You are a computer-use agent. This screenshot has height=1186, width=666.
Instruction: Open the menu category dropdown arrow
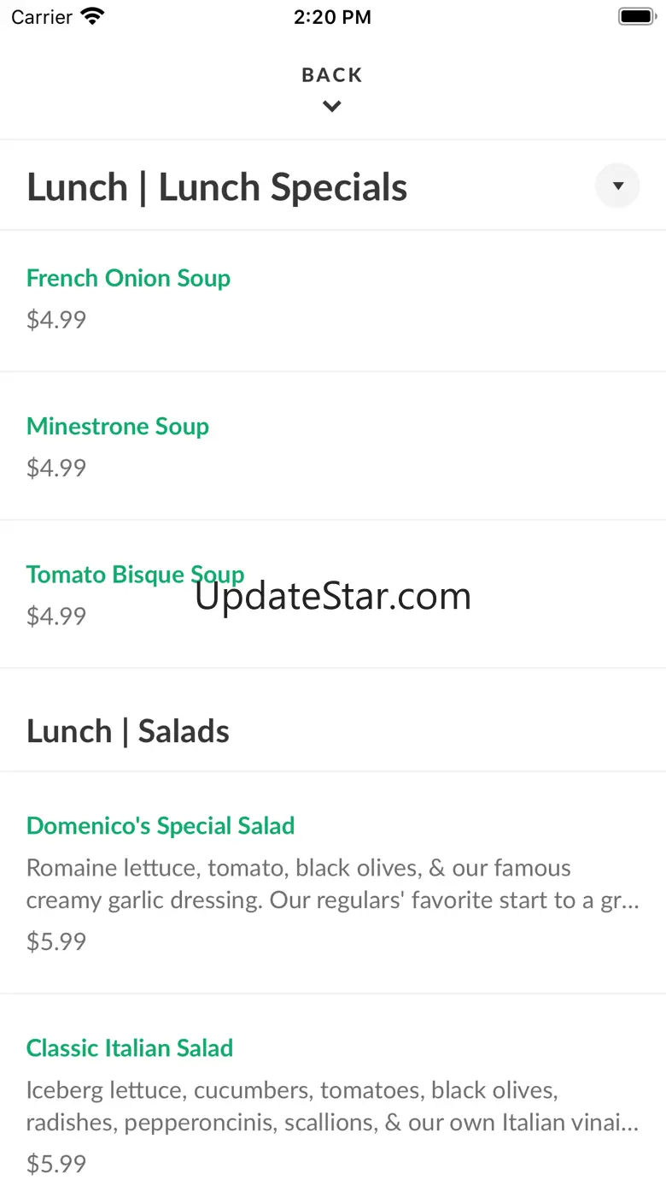[617, 186]
